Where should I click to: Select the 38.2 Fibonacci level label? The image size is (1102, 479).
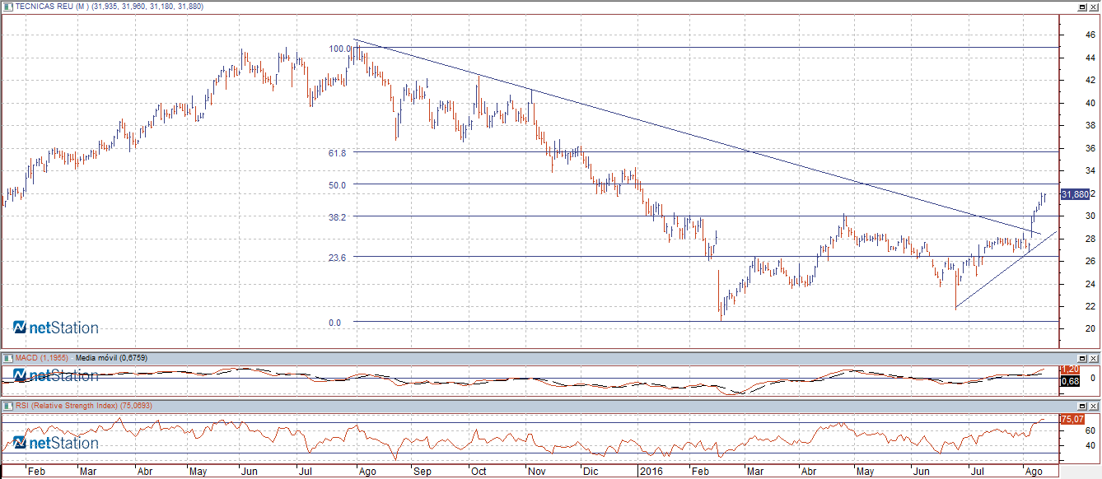pos(339,216)
